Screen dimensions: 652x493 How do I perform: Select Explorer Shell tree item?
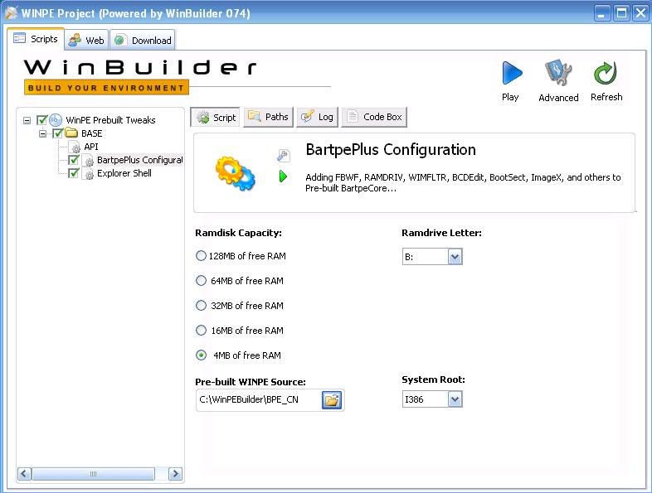(124, 173)
